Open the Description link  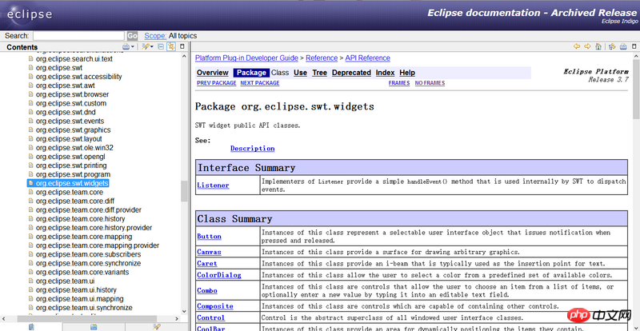tap(252, 149)
